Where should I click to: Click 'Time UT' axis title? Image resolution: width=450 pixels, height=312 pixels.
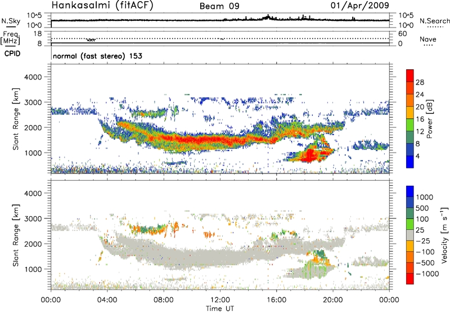point(220,309)
